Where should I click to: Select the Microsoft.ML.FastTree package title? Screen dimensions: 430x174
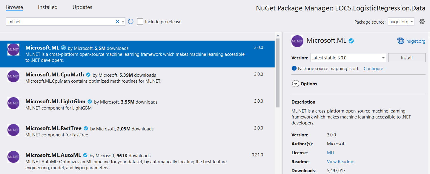(x=53, y=128)
